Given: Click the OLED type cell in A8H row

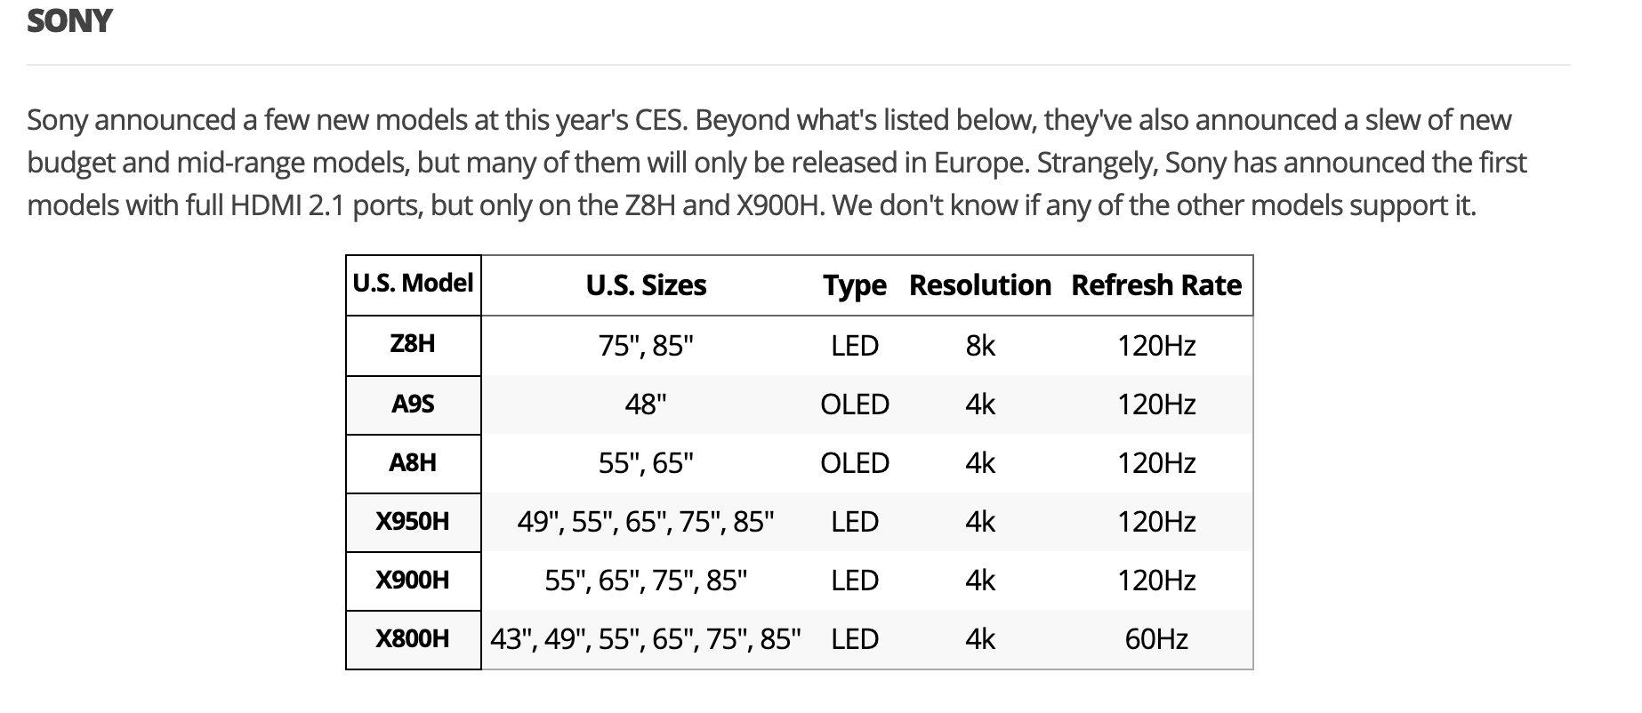Looking at the screenshot, I should pos(855,463).
